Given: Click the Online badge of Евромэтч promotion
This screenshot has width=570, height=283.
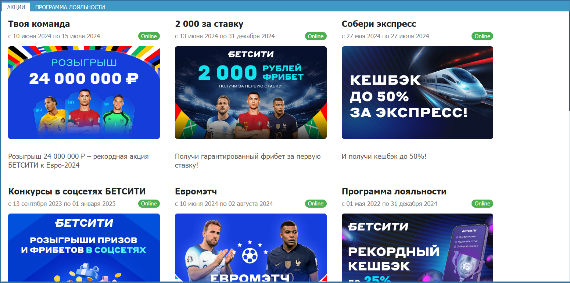Looking at the screenshot, I should pos(316,204).
